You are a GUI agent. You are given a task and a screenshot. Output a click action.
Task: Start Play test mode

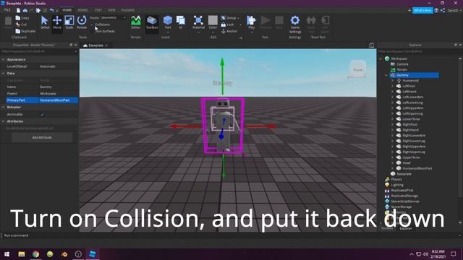click(251, 22)
